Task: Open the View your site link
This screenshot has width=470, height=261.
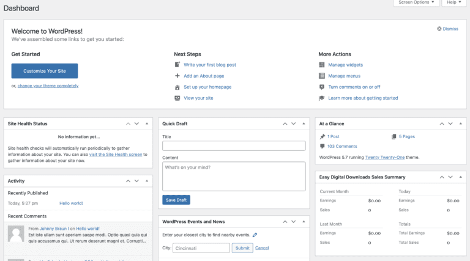Action: (198, 98)
